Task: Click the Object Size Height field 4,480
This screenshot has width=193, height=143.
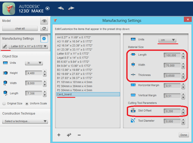Action: (33, 73)
